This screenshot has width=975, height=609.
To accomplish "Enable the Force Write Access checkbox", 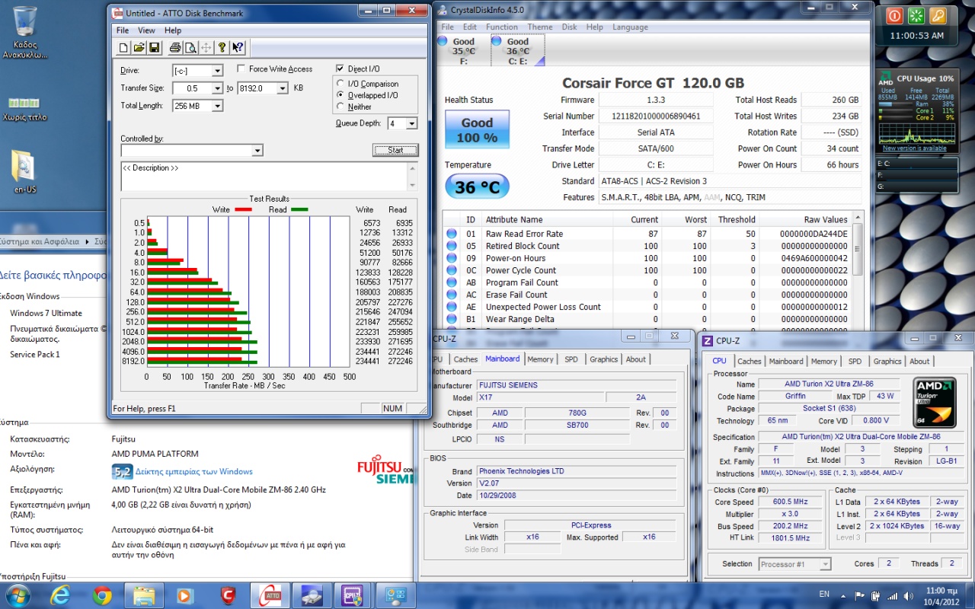I will tap(241, 69).
